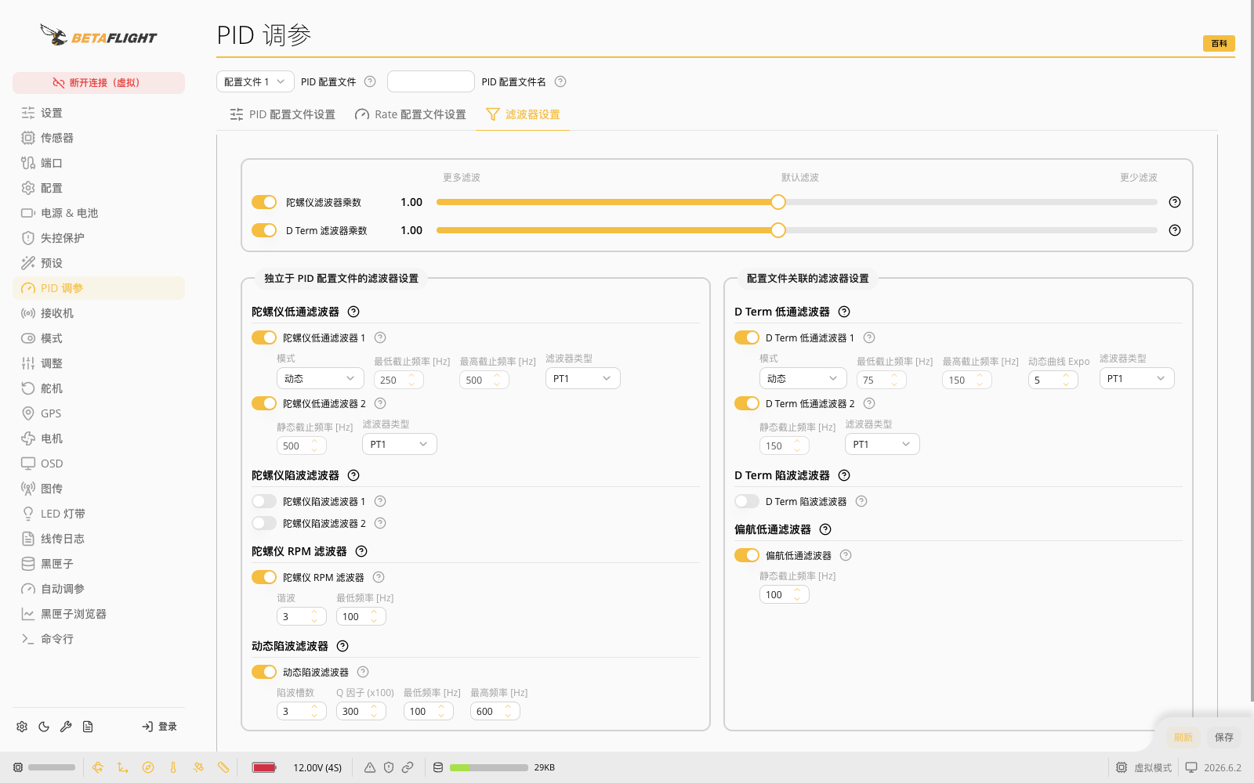The image size is (1254, 783).
Task: Open 陀螺仪低通滤波器 1 滤波器类型 dropdown
Action: point(583,378)
